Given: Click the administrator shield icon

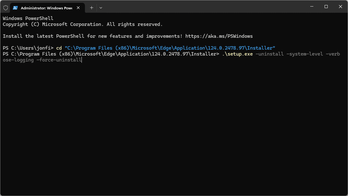Looking at the screenshot, I should [x=6, y=8].
